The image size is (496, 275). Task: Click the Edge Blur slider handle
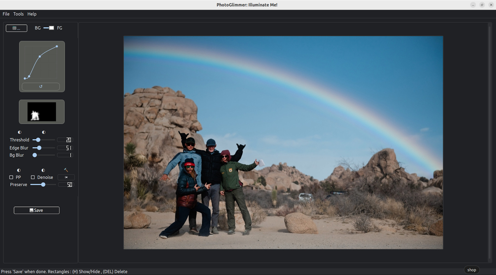point(39,148)
